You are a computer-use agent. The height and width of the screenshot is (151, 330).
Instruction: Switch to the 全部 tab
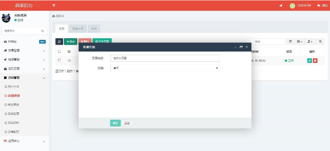(x=62, y=29)
